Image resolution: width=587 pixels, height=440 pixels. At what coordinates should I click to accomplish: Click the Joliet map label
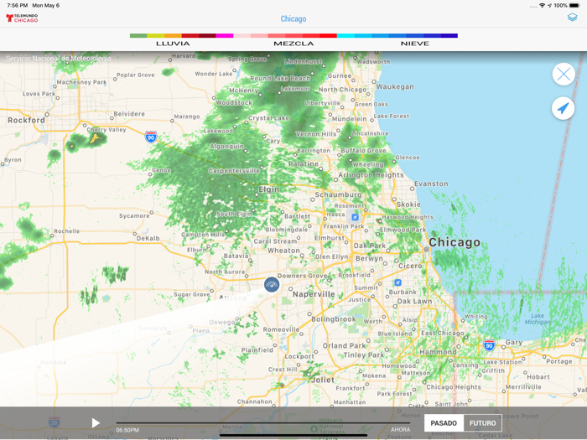click(x=323, y=380)
